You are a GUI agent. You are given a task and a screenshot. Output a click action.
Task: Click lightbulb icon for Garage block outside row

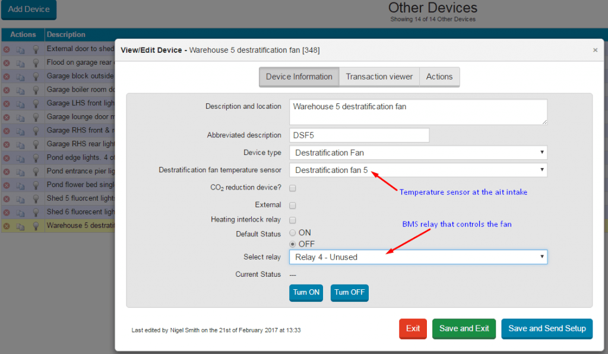pyautogui.click(x=35, y=76)
